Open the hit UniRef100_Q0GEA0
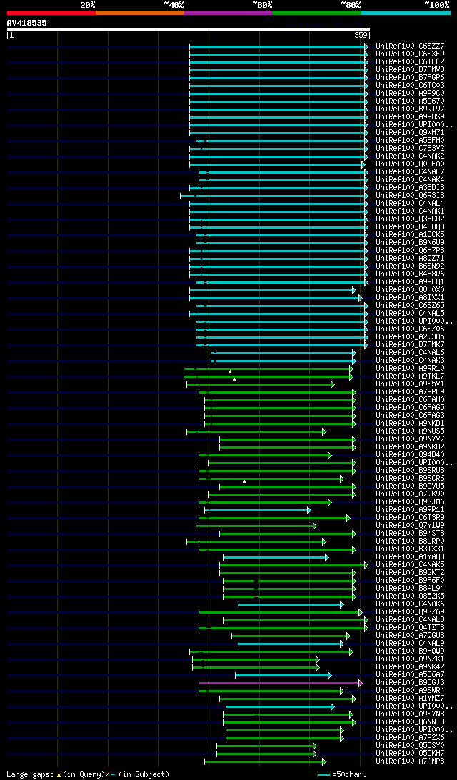Viewport: 457px width, 780px height. (x=411, y=164)
